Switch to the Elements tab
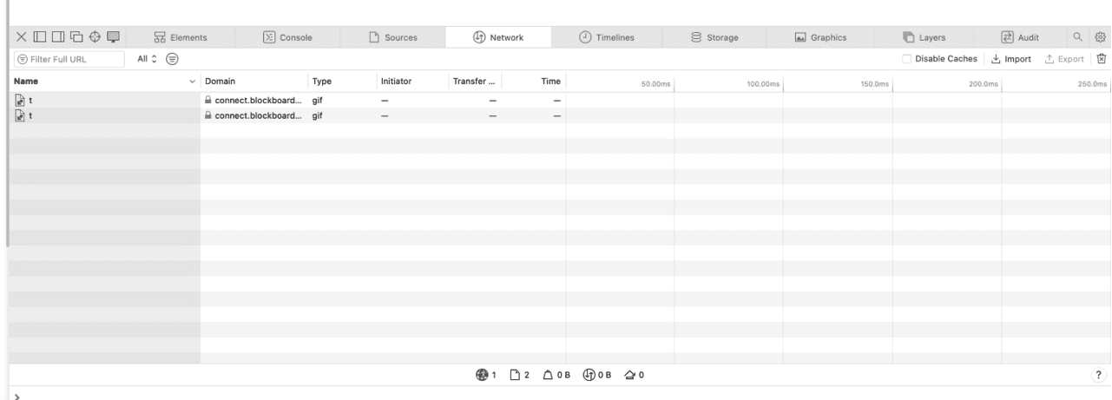 click(181, 37)
